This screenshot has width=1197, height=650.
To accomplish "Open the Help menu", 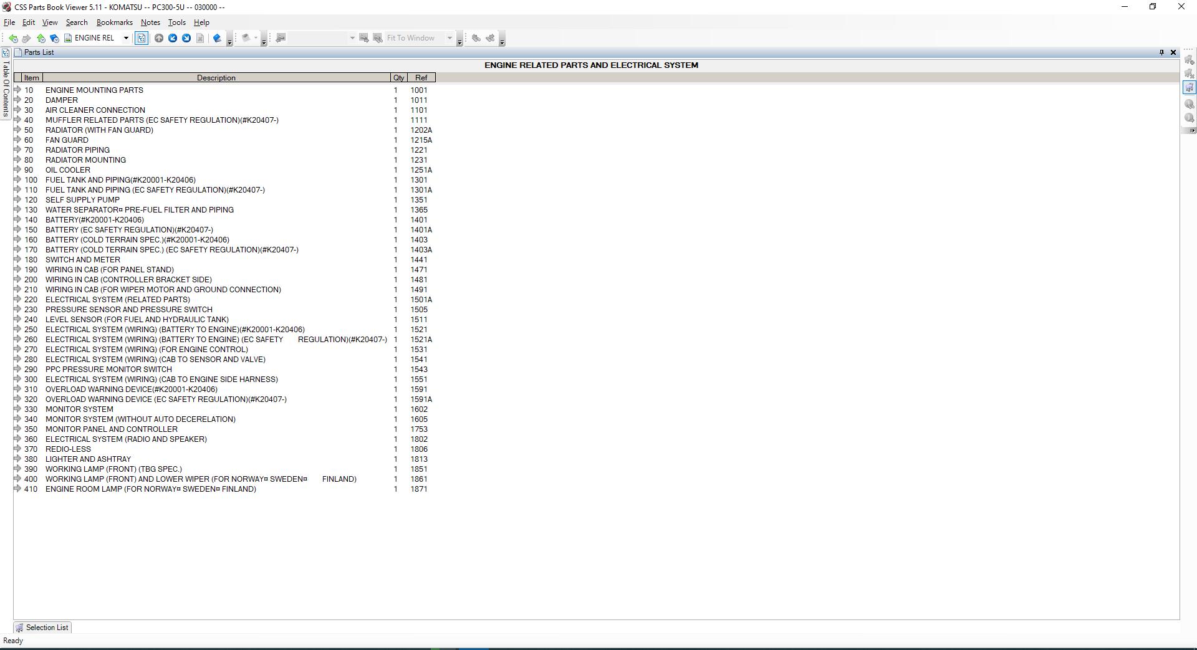I will 201,22.
